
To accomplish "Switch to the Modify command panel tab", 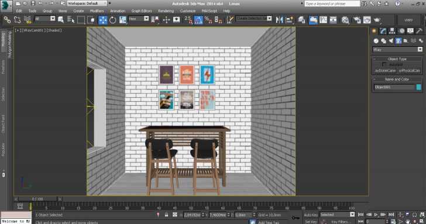I will pyautogui.click(x=383, y=31).
